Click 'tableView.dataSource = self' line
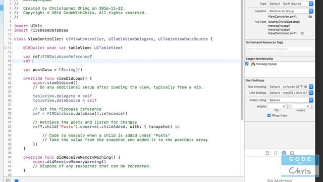 (x=65, y=101)
